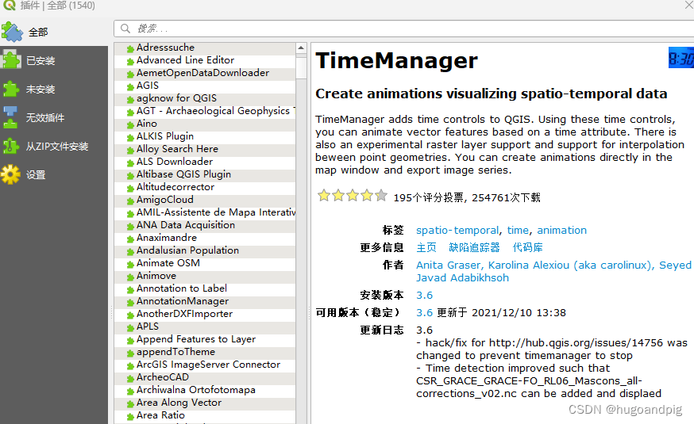The image size is (694, 424).
Task: Select AemetOpenDataDownloader plugin
Action: [205, 73]
